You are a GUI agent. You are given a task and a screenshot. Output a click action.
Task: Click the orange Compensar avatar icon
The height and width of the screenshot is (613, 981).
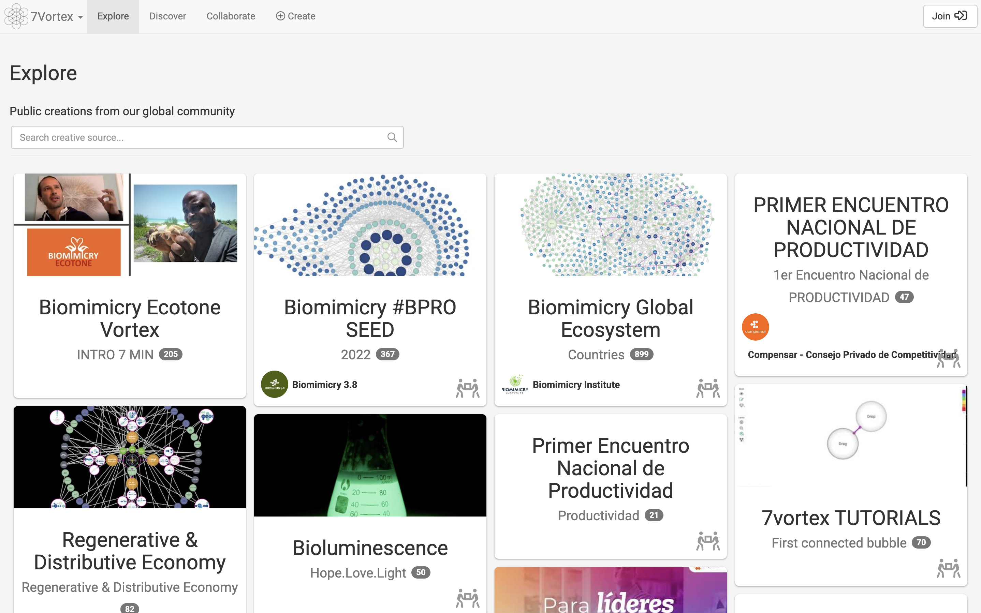pyautogui.click(x=756, y=327)
